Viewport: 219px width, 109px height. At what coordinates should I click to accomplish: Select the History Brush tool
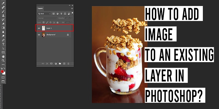coord(3,19)
